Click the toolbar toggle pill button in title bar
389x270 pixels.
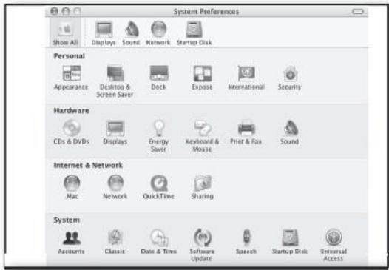357,12
